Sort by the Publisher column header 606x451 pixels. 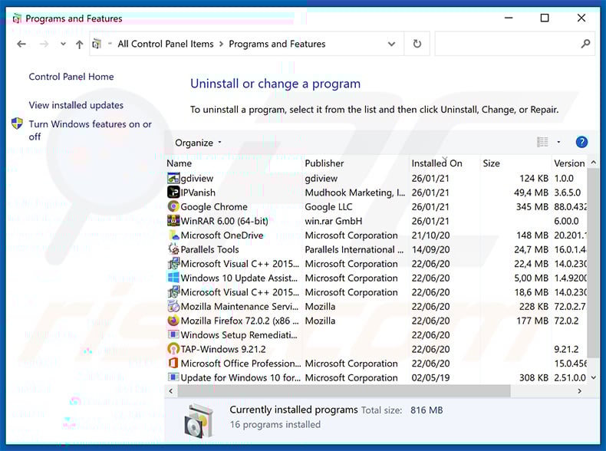click(356, 163)
